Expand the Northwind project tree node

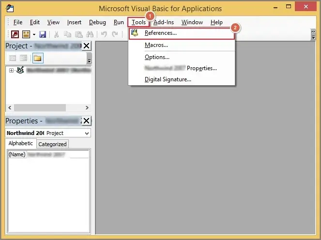point(11,70)
